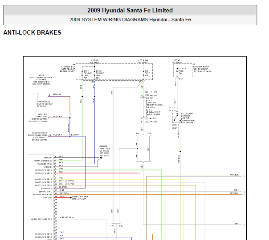This screenshot has width=269, height=240.
Task: Click the NOTE about ESC control module contents
Action: coord(41,80)
